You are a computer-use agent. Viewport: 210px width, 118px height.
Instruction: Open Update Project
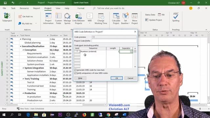pos(154,20)
